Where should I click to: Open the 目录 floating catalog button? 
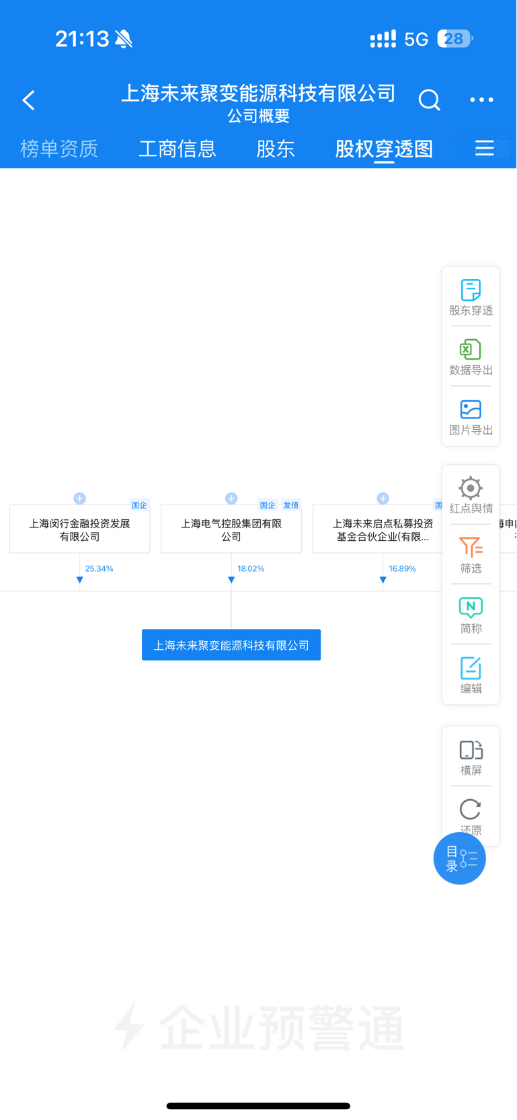[460, 858]
